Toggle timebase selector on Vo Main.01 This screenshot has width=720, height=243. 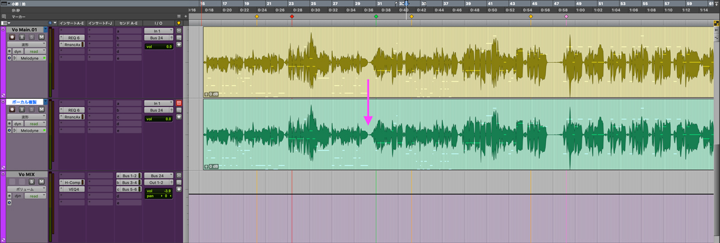(9, 58)
